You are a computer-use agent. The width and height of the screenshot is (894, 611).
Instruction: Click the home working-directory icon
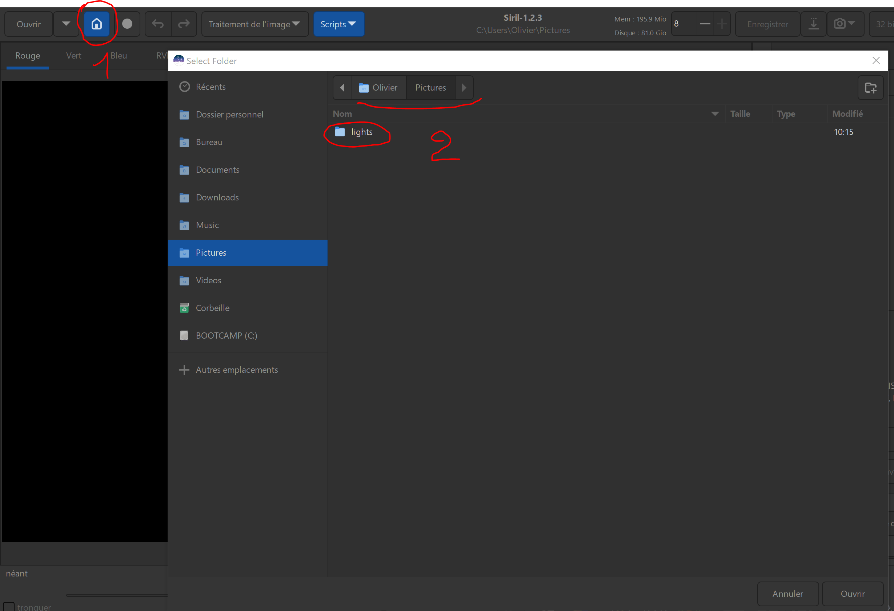click(x=97, y=24)
